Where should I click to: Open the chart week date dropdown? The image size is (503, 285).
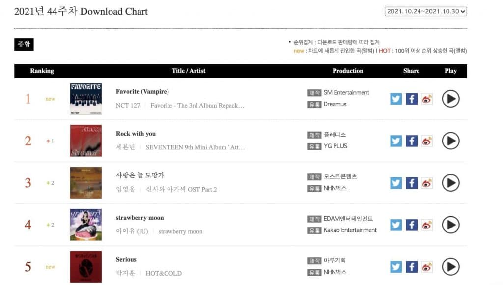pyautogui.click(x=425, y=11)
